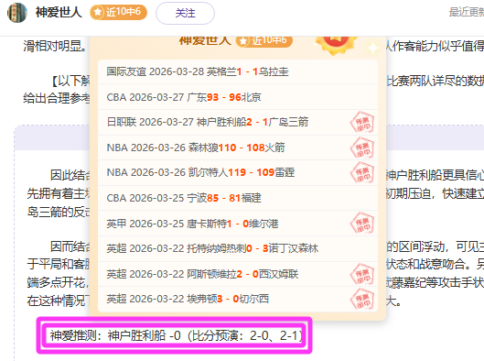Select the 唐卡斯特 1-0 维尔港 record
This screenshot has height=361, width=484.
tap(238, 224)
